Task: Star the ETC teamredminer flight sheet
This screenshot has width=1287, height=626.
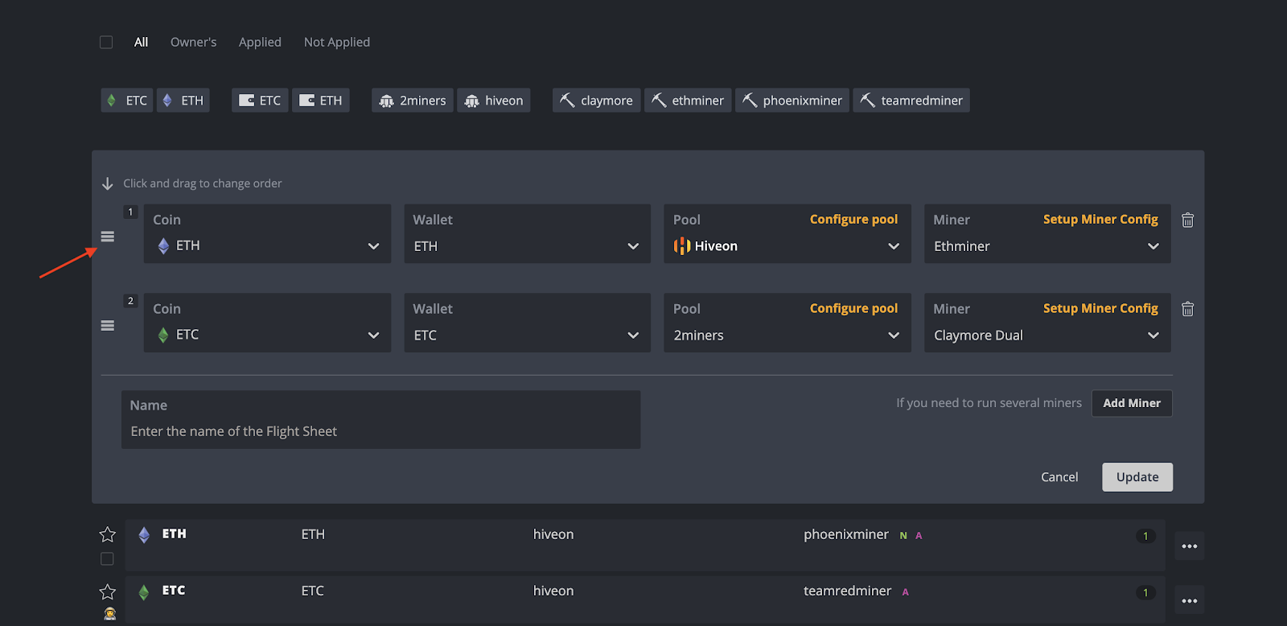Action: click(x=107, y=592)
